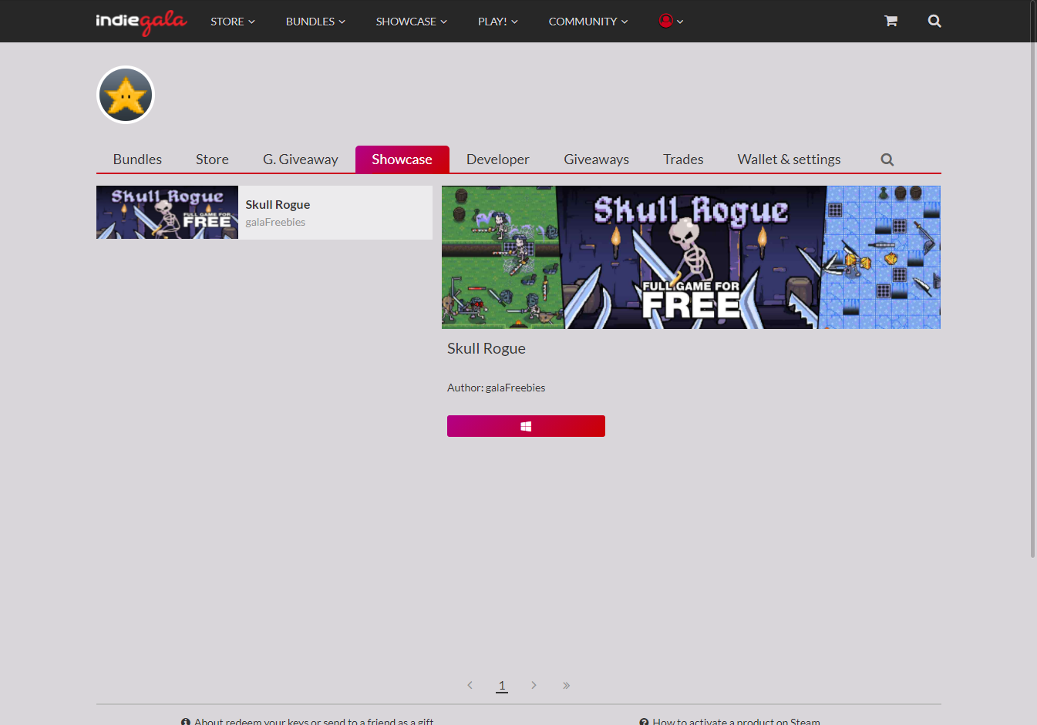Go to previous page arrow
Image resolution: width=1037 pixels, height=725 pixels.
pyautogui.click(x=470, y=685)
